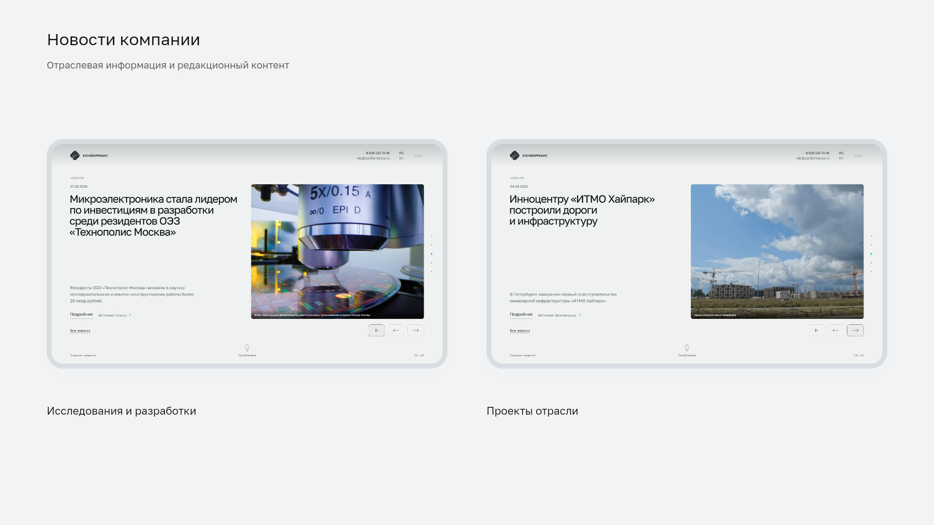
Task: Click the Конформанс logo in right mockup
Action: point(529,156)
